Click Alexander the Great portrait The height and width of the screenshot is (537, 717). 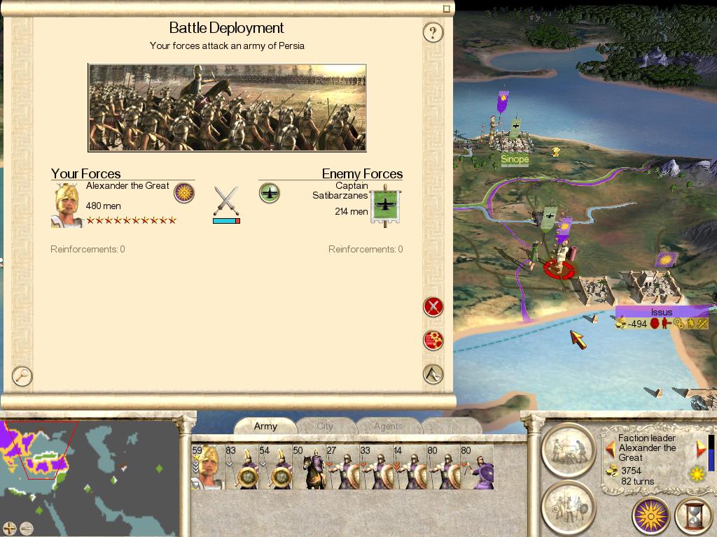(x=67, y=206)
